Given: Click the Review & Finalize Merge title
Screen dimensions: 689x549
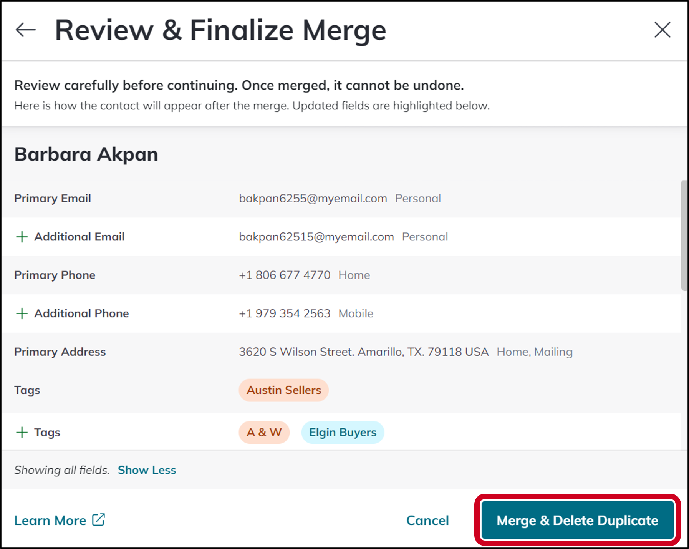Looking at the screenshot, I should pyautogui.click(x=221, y=30).
